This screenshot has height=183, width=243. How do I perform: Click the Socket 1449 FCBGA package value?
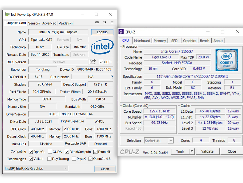(177, 63)
